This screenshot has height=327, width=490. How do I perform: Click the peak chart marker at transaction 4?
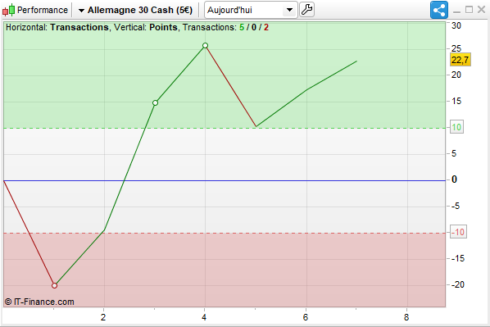click(205, 46)
